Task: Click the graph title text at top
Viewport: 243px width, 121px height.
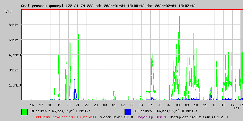Action: 108,6
